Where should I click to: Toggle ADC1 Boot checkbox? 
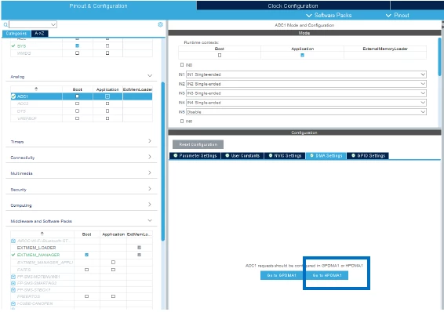pos(78,96)
